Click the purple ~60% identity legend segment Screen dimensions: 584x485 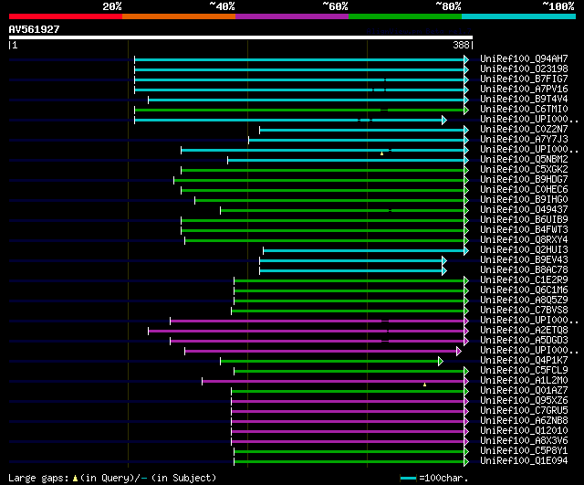point(292,16)
